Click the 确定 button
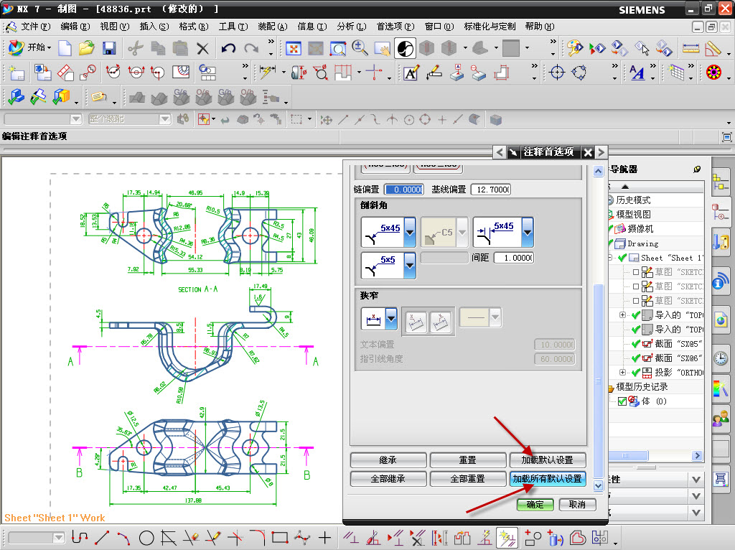The height and width of the screenshot is (550, 735). coord(535,505)
